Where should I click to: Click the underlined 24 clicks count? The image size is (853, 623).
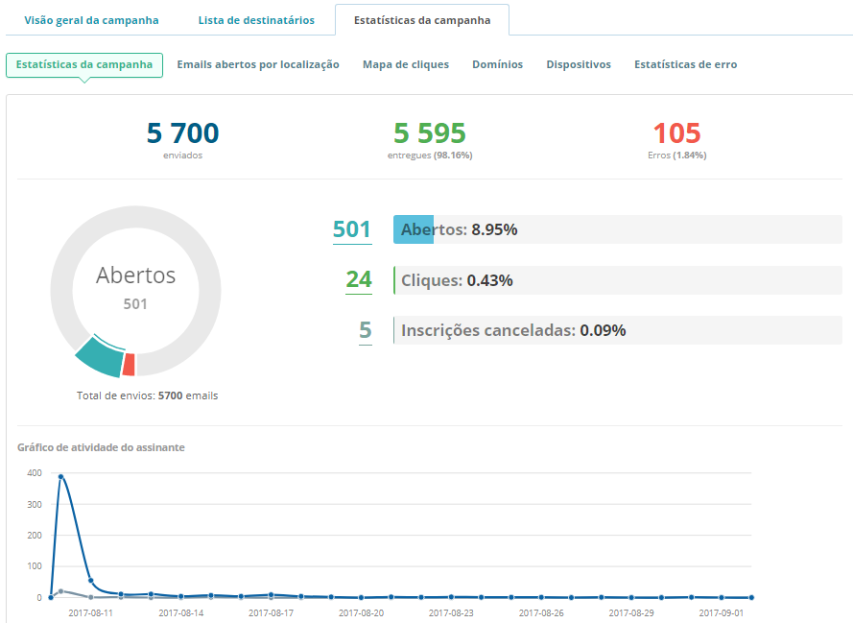(358, 279)
